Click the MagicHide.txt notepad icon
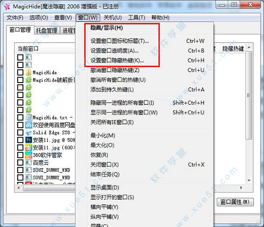Viewport: 264px width, 227px height. 29,118
